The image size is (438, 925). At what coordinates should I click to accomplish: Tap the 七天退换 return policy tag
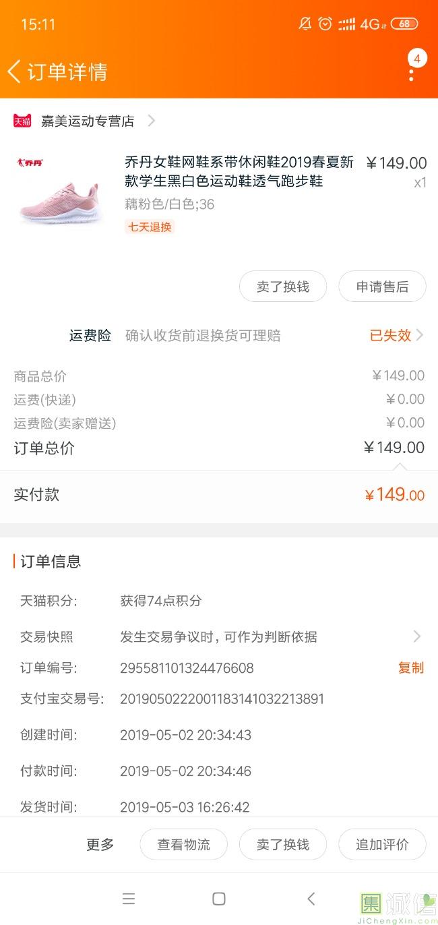click(150, 227)
